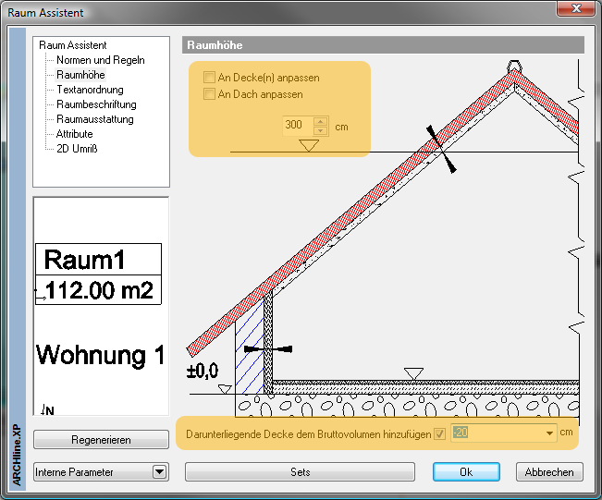Click the -20 cm slab thickness field

pyautogui.click(x=498, y=433)
